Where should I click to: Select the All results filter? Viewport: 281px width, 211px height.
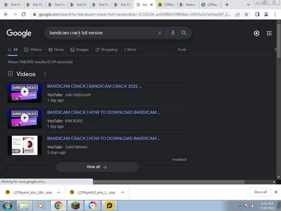(x=13, y=50)
